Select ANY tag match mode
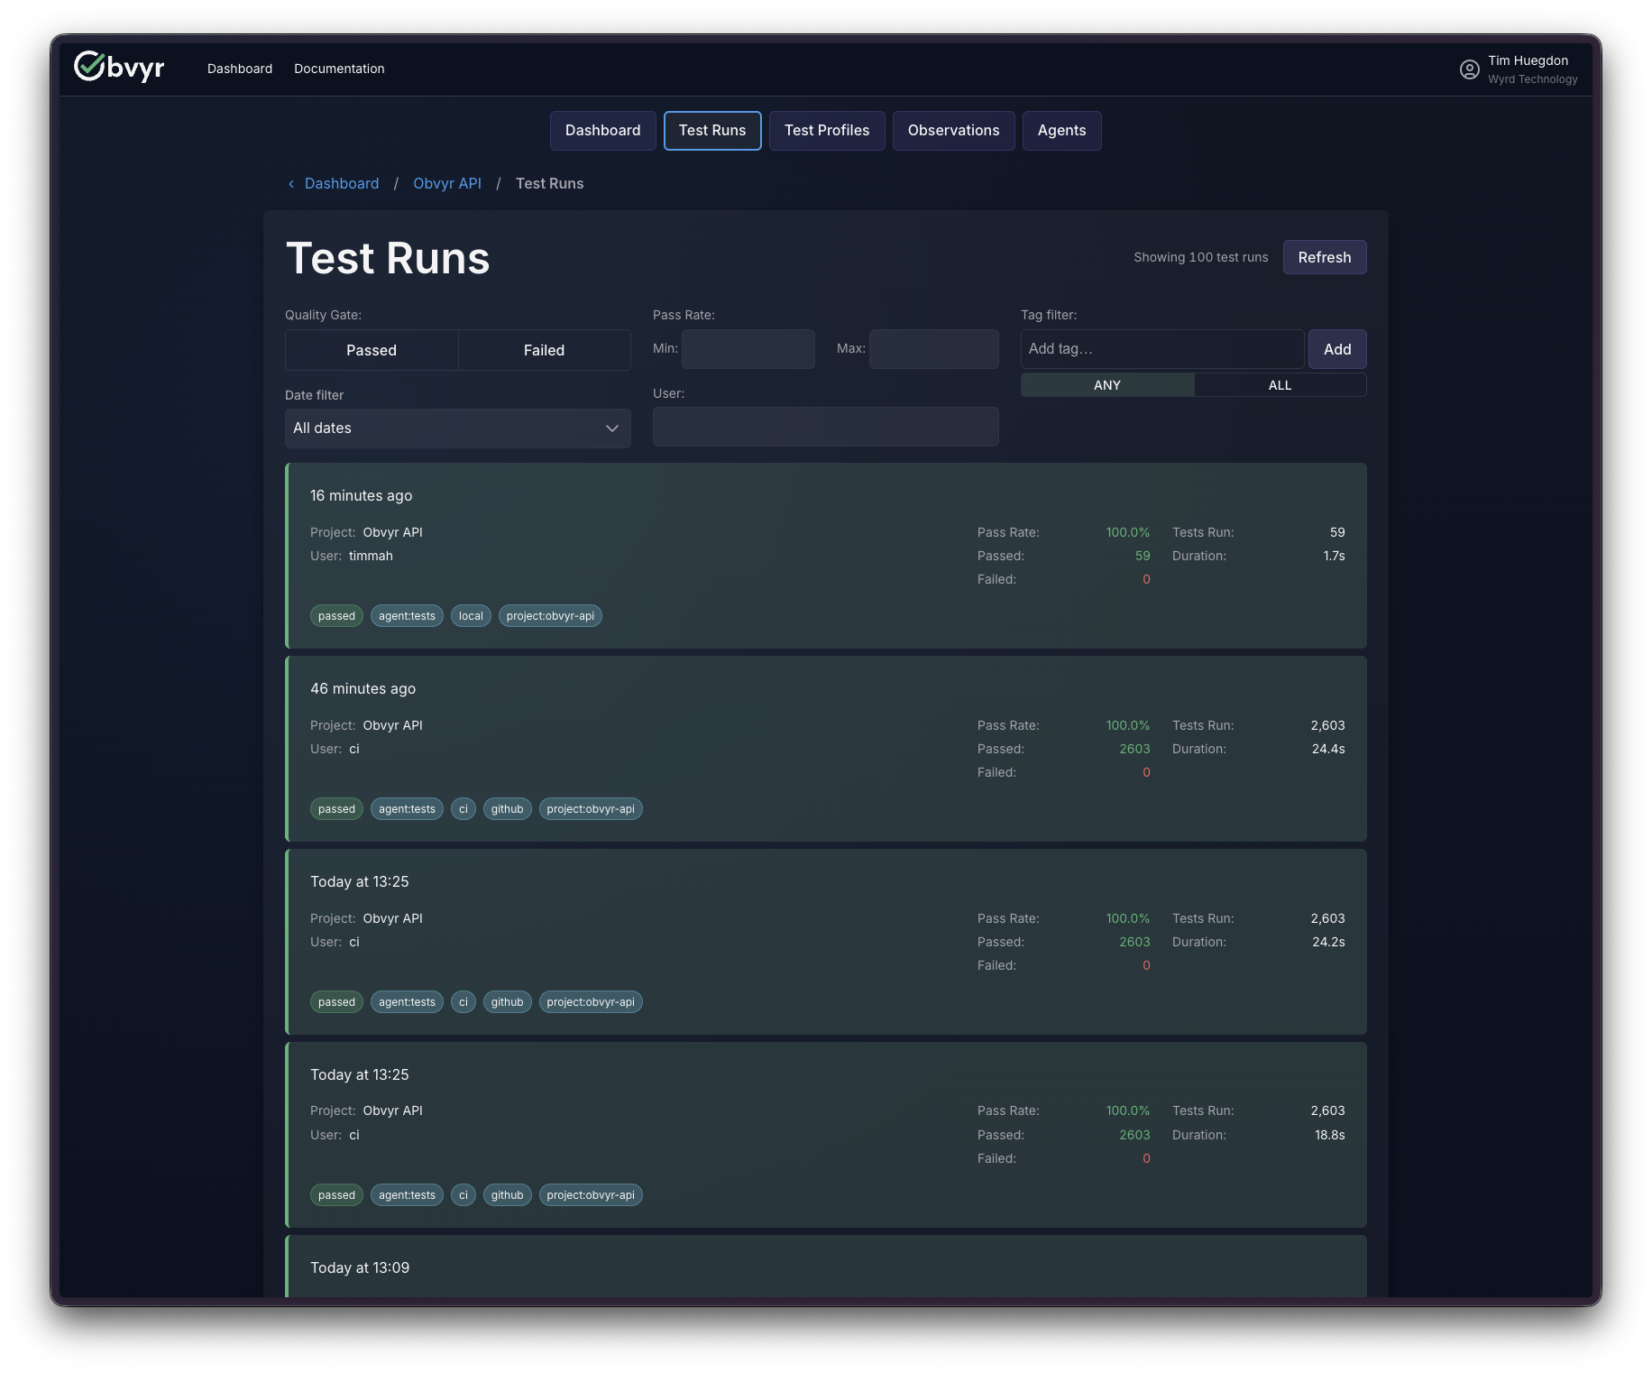Viewport: 1652px width, 1373px height. (1106, 385)
